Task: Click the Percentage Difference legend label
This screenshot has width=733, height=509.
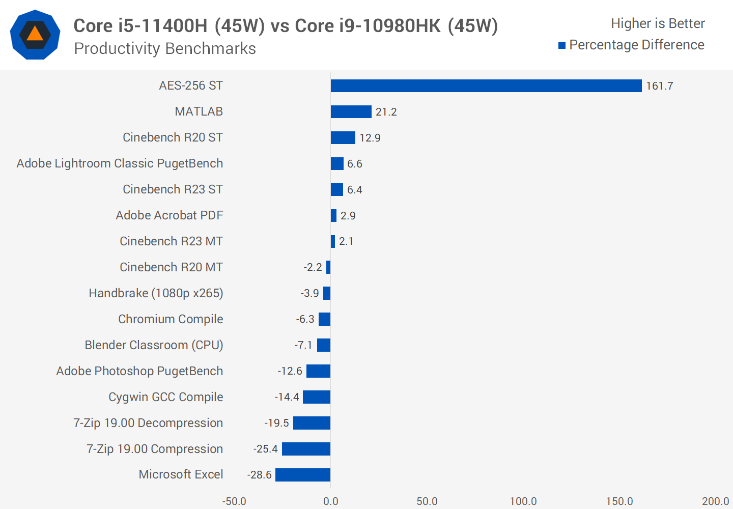Action: pyautogui.click(x=636, y=45)
